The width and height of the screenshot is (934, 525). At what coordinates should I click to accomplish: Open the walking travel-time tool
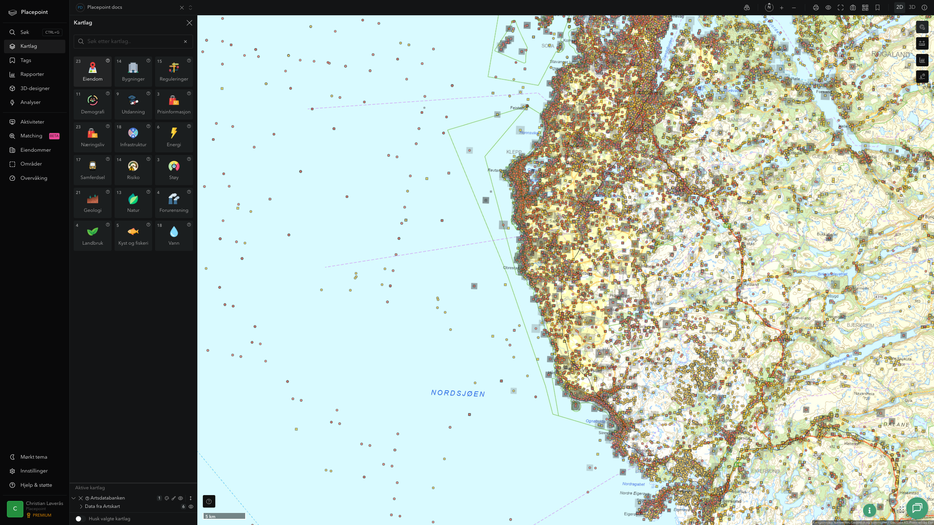coord(922,77)
